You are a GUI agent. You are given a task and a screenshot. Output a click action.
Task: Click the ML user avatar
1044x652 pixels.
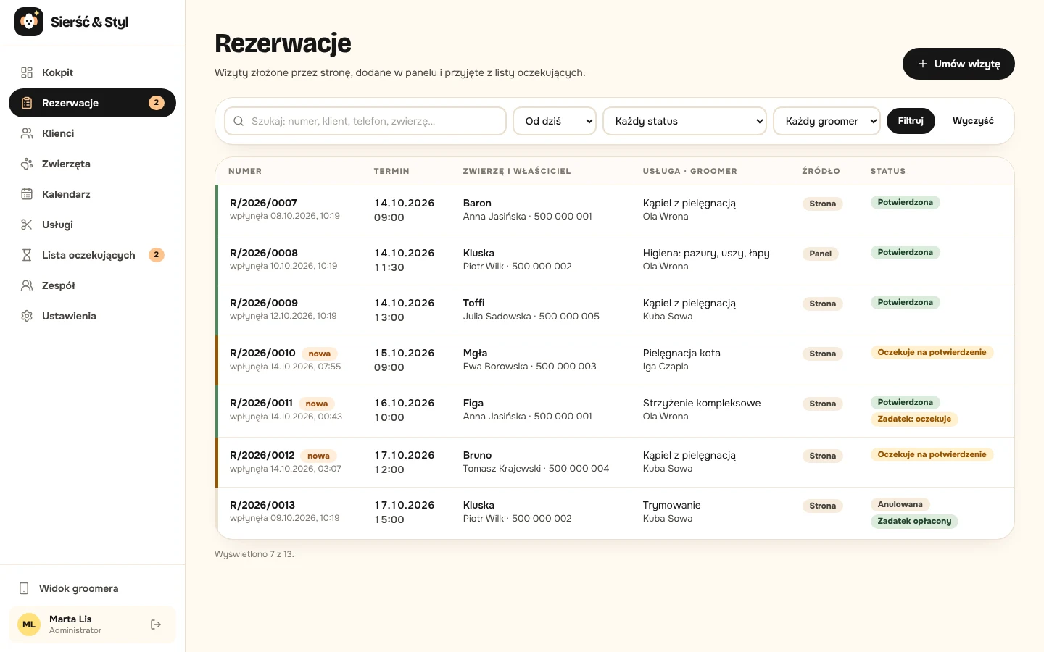point(29,624)
